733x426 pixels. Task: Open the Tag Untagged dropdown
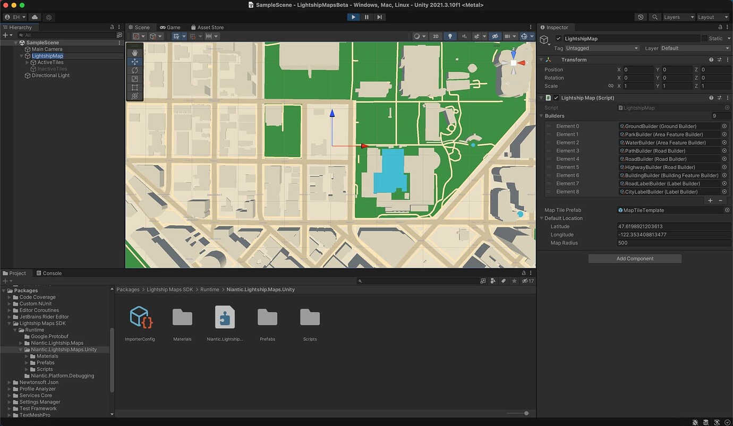(602, 48)
